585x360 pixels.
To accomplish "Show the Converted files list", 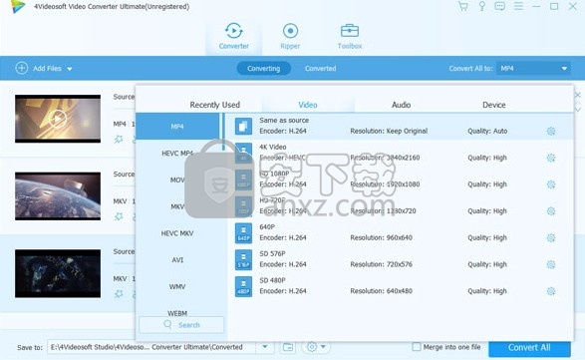I will click(321, 69).
